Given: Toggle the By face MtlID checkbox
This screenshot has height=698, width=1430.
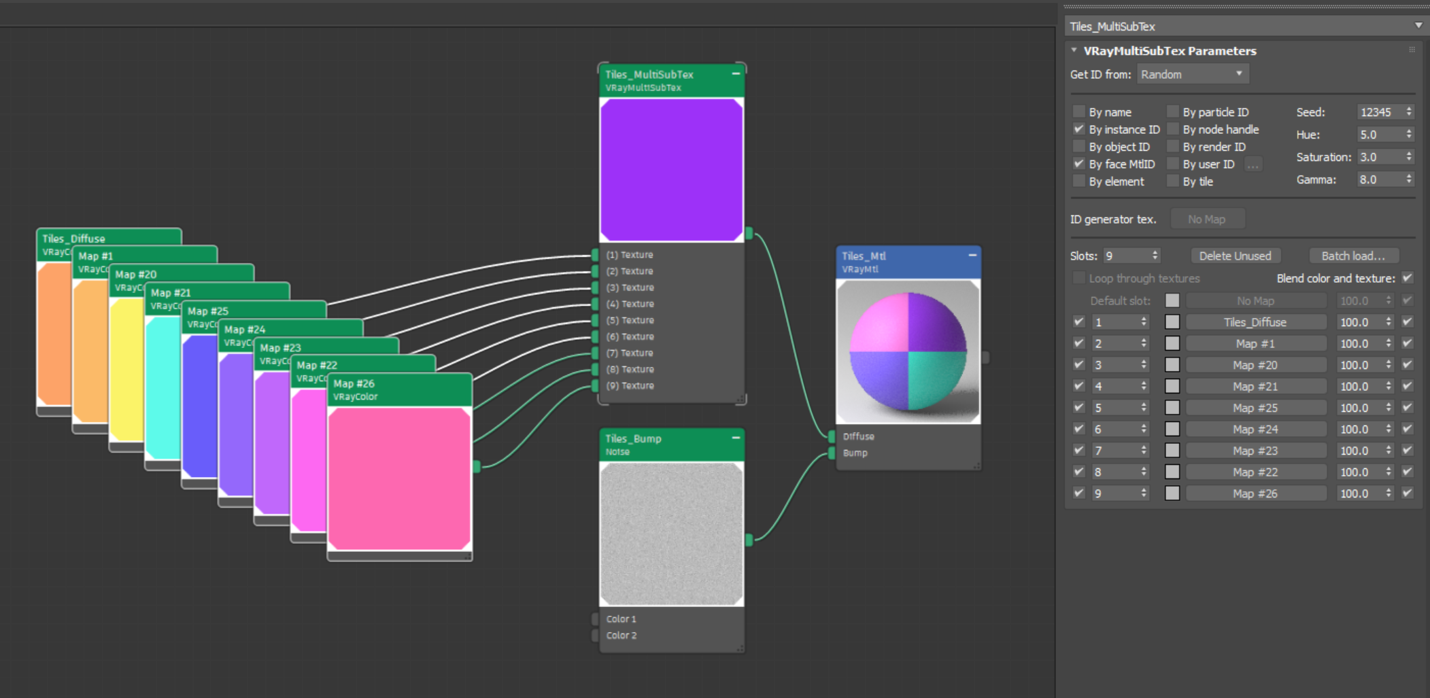Looking at the screenshot, I should tap(1078, 163).
